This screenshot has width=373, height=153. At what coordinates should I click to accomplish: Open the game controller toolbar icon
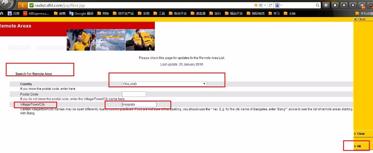[362, 5]
